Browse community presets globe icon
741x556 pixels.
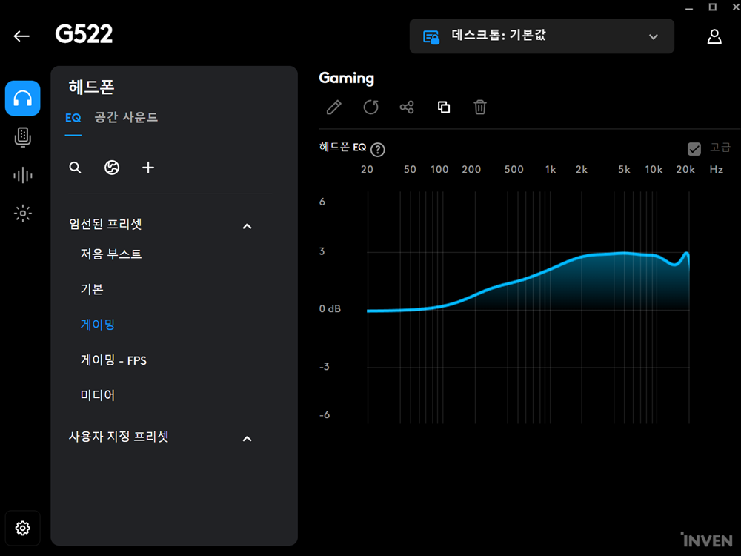point(112,168)
